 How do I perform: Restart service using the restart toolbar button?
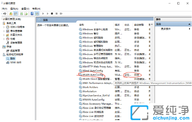click(61, 14)
